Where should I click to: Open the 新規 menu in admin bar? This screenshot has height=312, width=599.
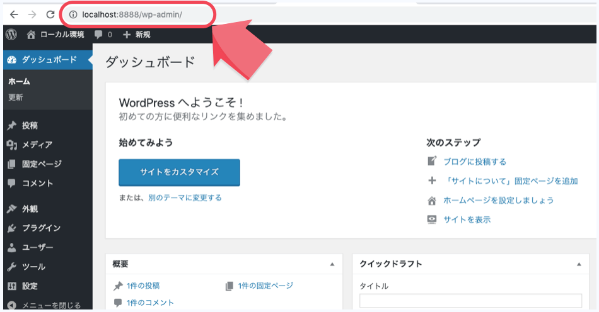(142, 35)
